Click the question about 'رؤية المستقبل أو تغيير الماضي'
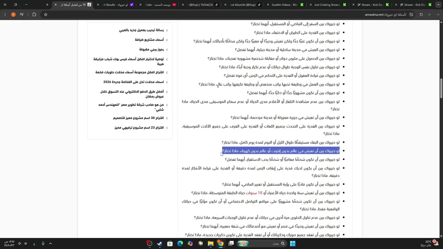443x249 pixels. tap(281, 185)
